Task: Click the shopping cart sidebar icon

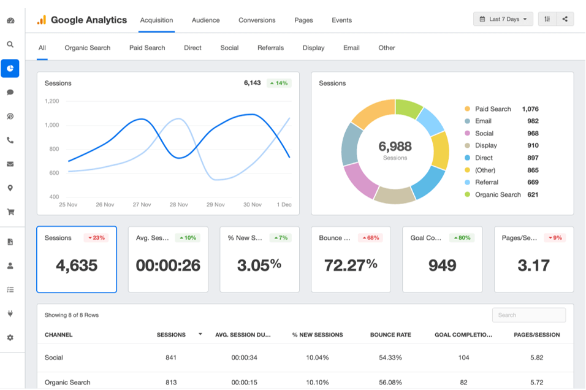Action: [x=10, y=212]
